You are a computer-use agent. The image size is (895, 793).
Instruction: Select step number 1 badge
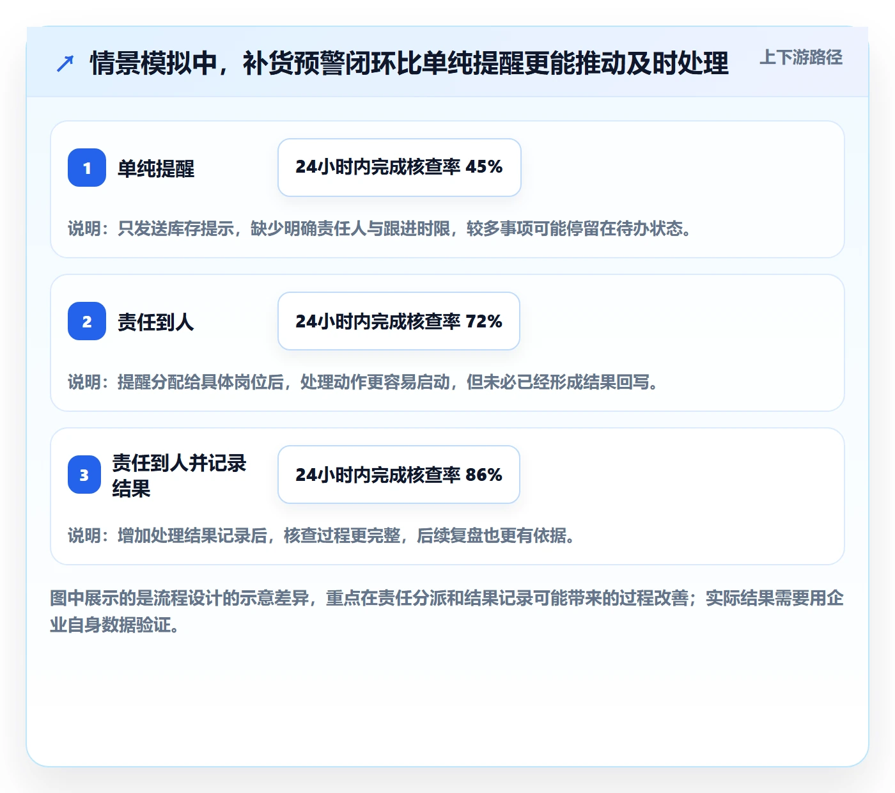pos(87,168)
